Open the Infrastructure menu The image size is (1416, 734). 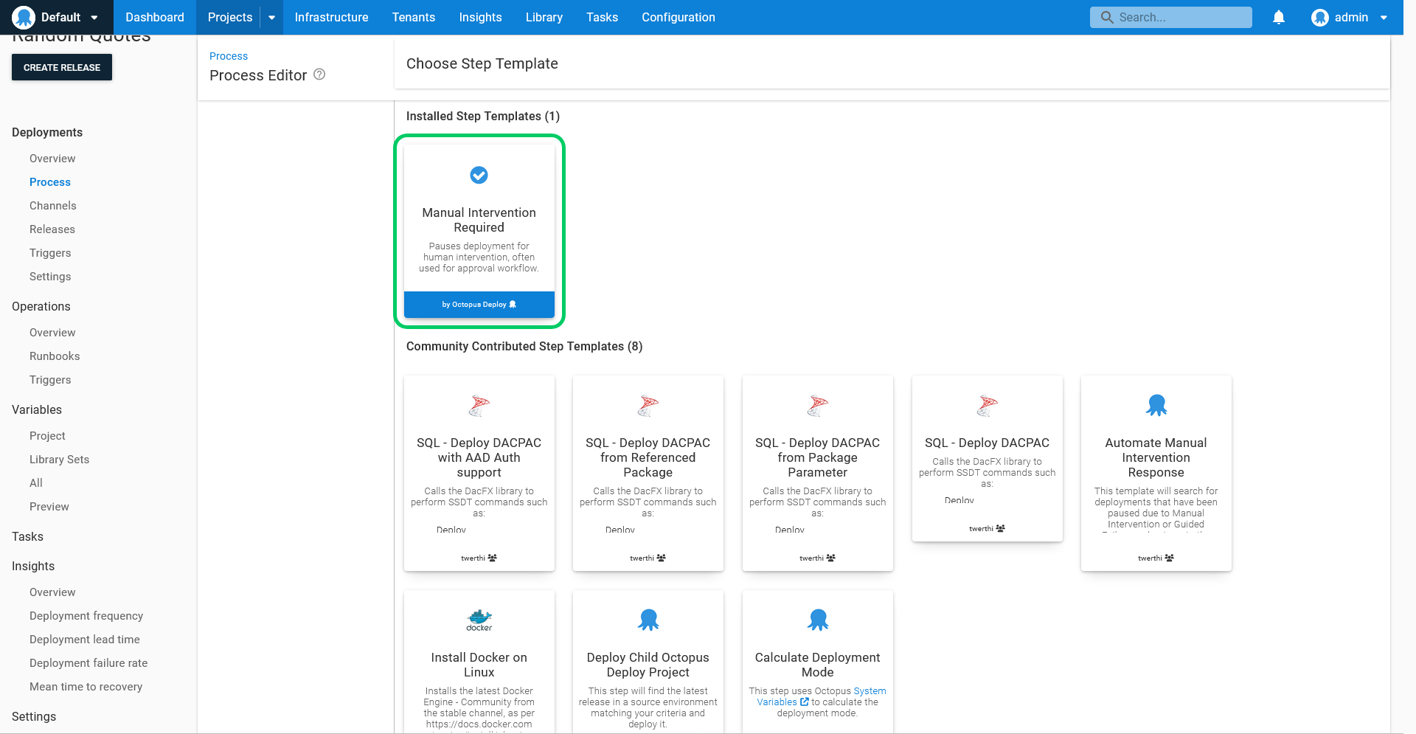point(331,17)
